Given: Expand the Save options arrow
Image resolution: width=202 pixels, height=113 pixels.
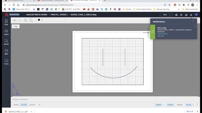Looking at the screenshot, I should pos(171,15).
